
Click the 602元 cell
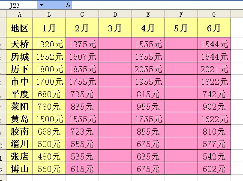point(214,168)
